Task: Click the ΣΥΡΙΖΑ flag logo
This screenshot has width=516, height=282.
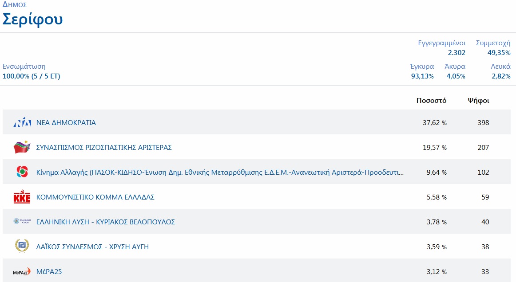Action: [22, 147]
